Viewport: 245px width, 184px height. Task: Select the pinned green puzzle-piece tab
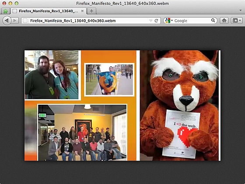click(6, 11)
